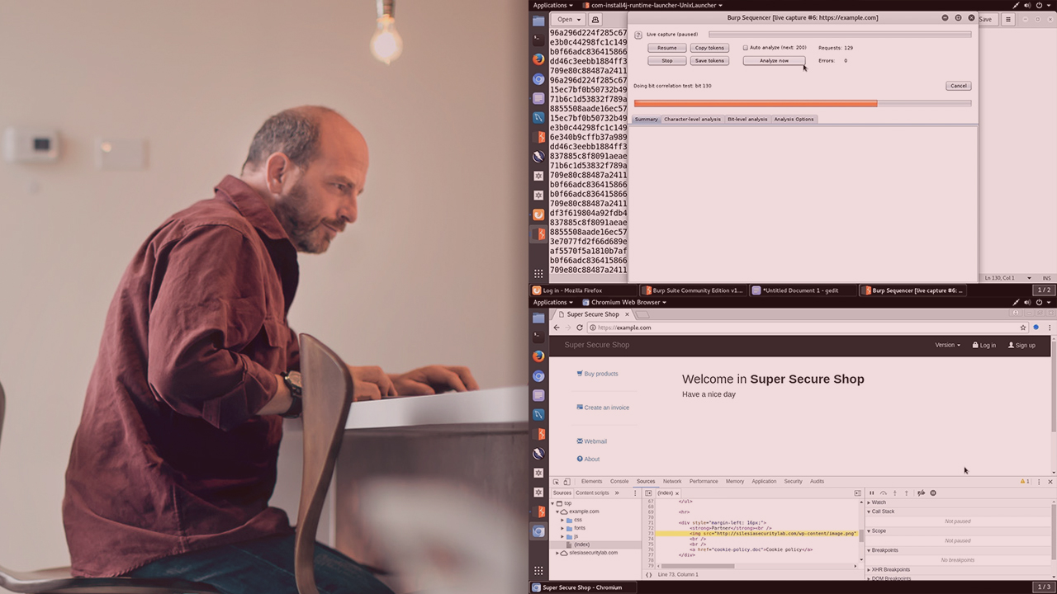Open gedit's Open file dropdown
This screenshot has height=594, width=1057.
[568, 19]
